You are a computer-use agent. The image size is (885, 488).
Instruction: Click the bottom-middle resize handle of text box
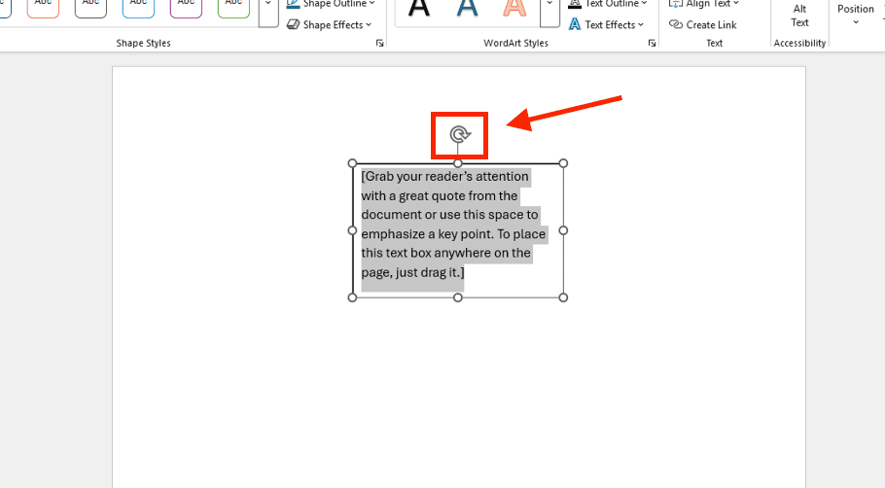[x=458, y=297]
